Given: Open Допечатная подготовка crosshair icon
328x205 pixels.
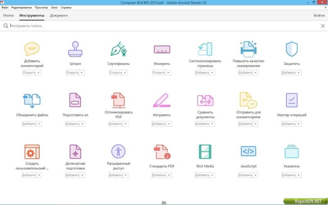Looking at the screenshot, I should pos(75,152).
